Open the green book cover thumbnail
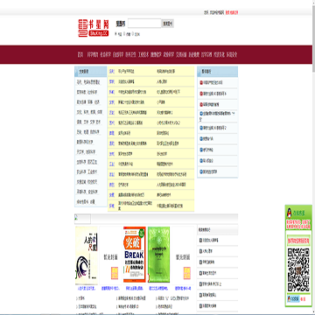 pyautogui.click(x=158, y=255)
